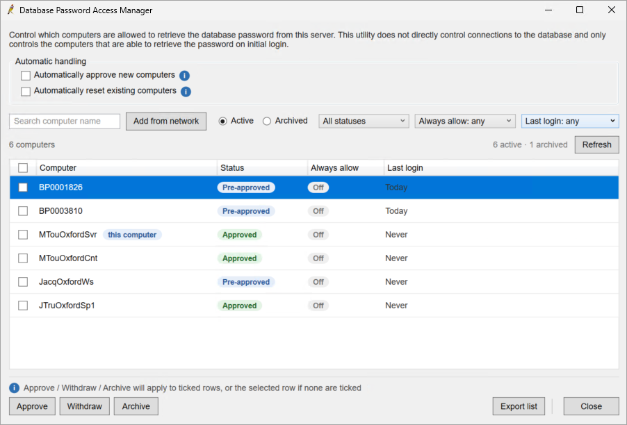The height and width of the screenshot is (425, 627).
Task: Click the 'this computer' tag on MTouOxfordSvr
Action: (132, 235)
